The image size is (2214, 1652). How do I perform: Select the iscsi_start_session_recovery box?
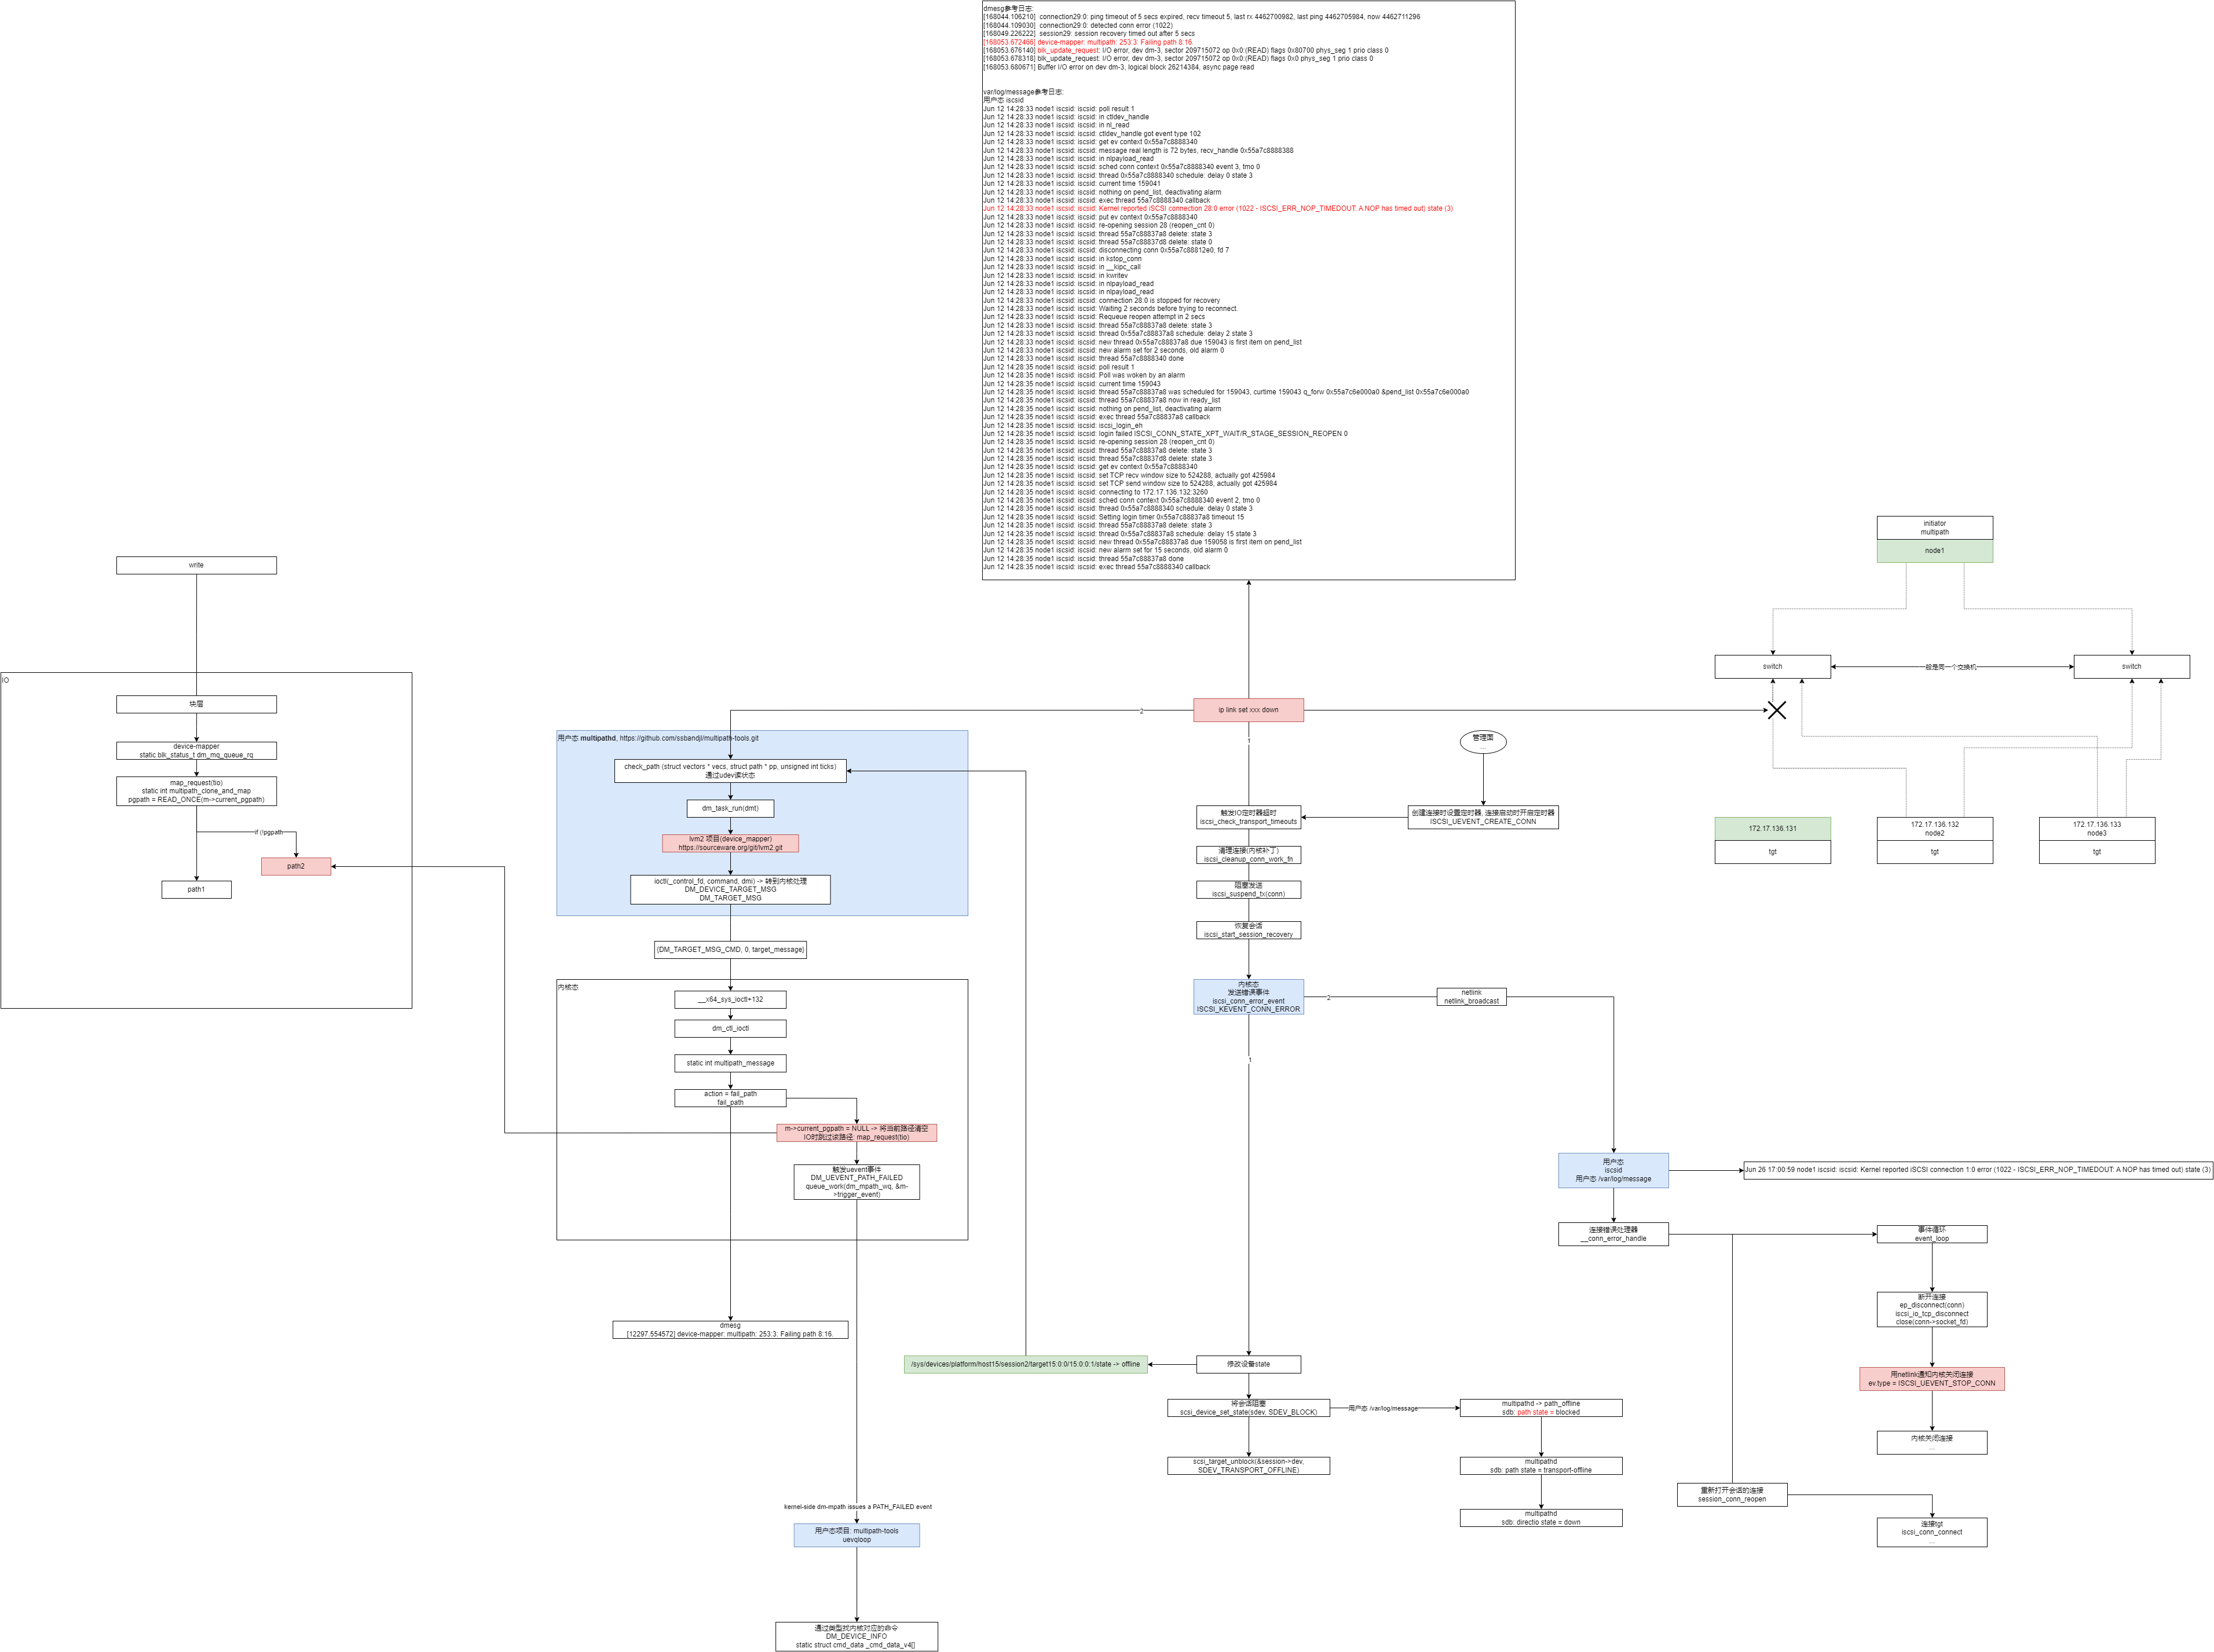coord(1248,930)
